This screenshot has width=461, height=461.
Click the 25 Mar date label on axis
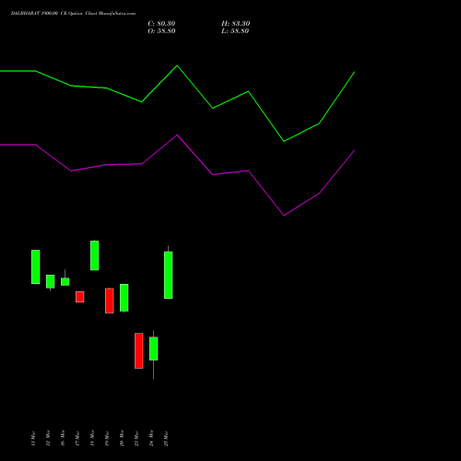point(166,439)
